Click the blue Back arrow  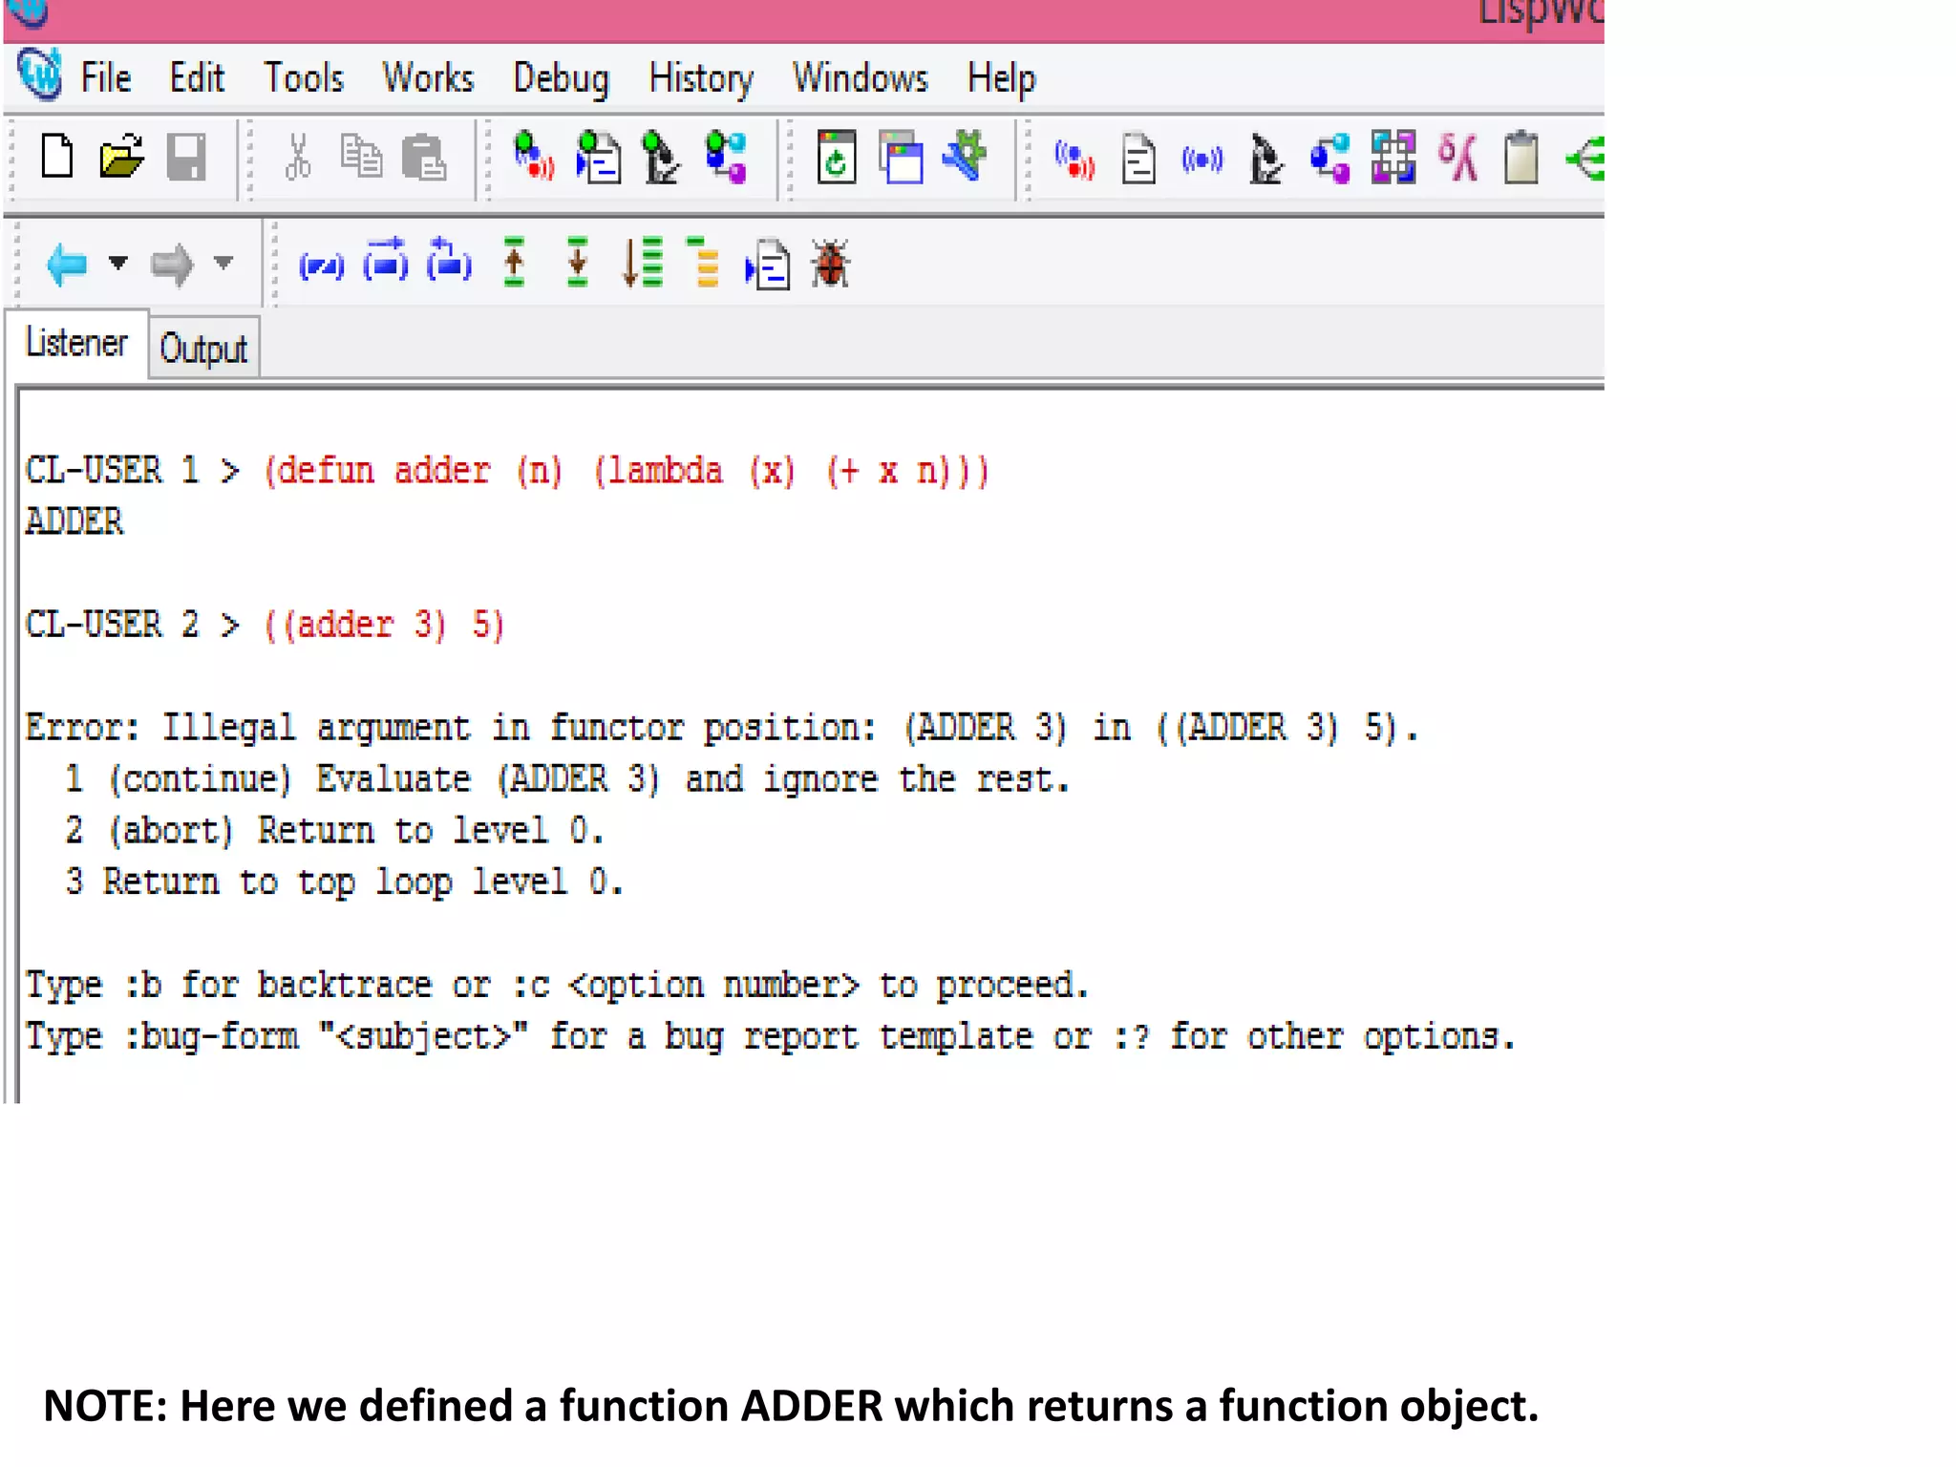[67, 264]
